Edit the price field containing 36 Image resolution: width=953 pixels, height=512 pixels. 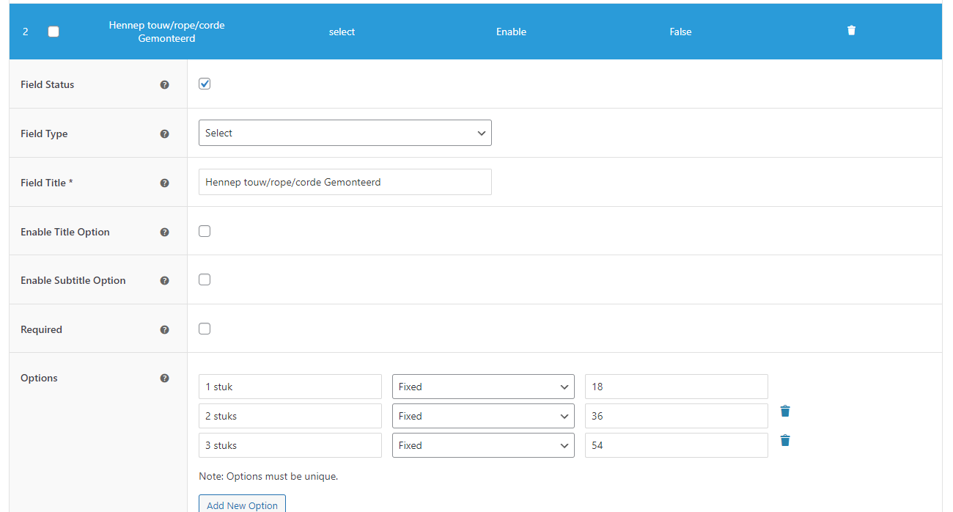point(677,416)
